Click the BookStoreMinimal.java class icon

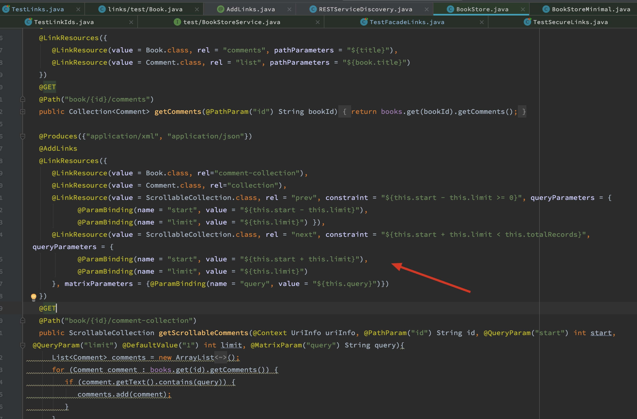click(x=546, y=9)
